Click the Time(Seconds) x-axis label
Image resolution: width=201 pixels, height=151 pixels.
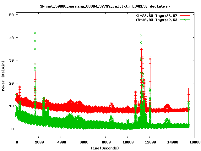105,148
